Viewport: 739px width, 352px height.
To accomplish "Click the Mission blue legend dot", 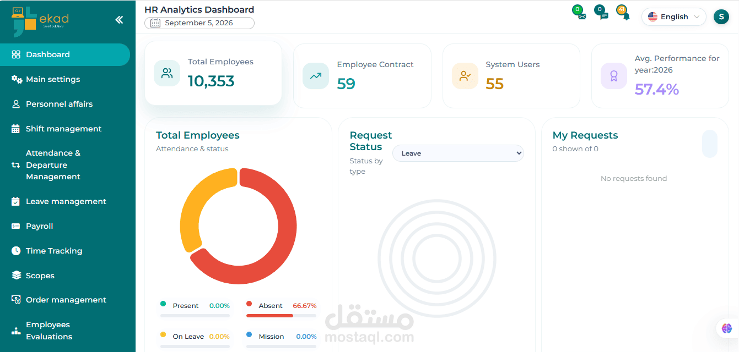I will [x=249, y=334].
